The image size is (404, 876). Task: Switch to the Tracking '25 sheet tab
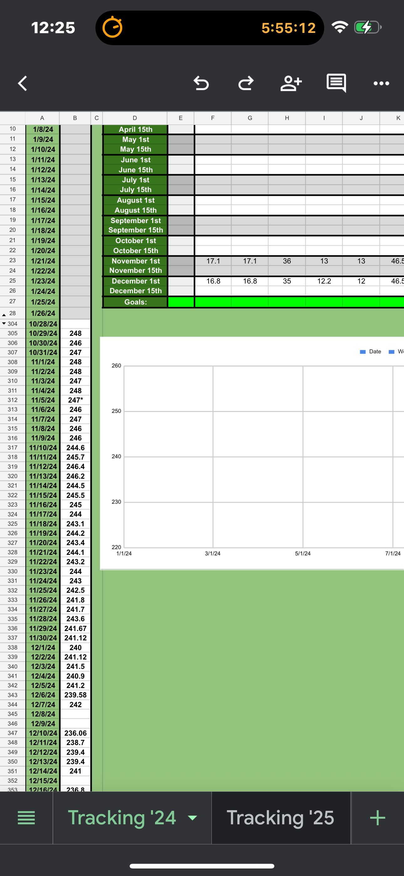click(x=280, y=818)
